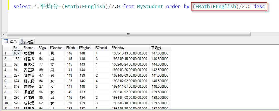Click birthday 1992-01-02 00:00:00.000
Screen dimensions: 279x111
pyautogui.click(x=130, y=92)
